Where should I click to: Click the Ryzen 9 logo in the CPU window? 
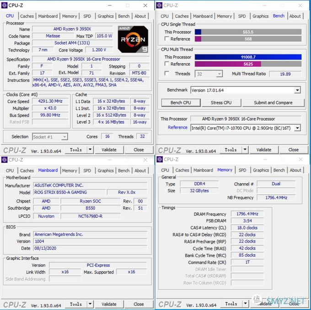coord(133,39)
